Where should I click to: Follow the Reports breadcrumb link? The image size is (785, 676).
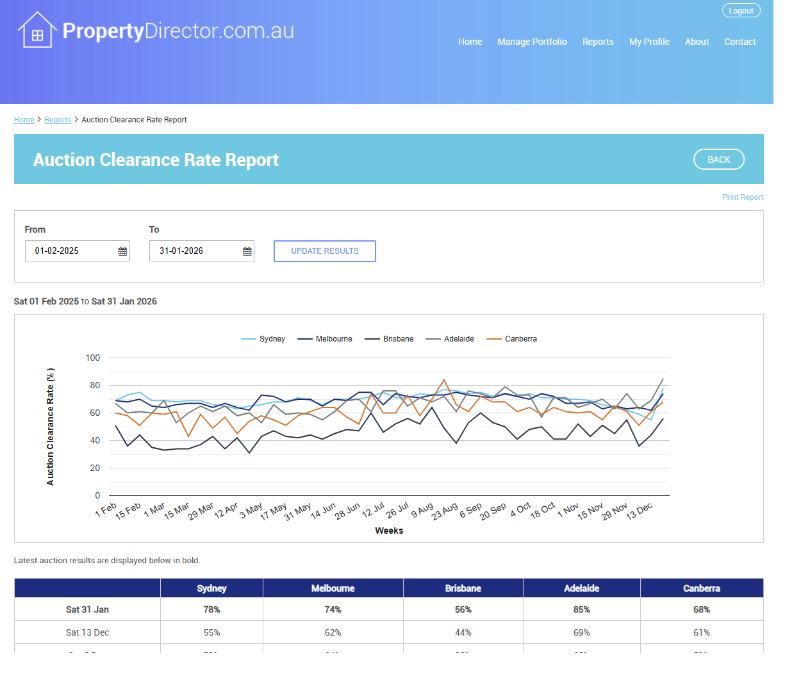58,120
